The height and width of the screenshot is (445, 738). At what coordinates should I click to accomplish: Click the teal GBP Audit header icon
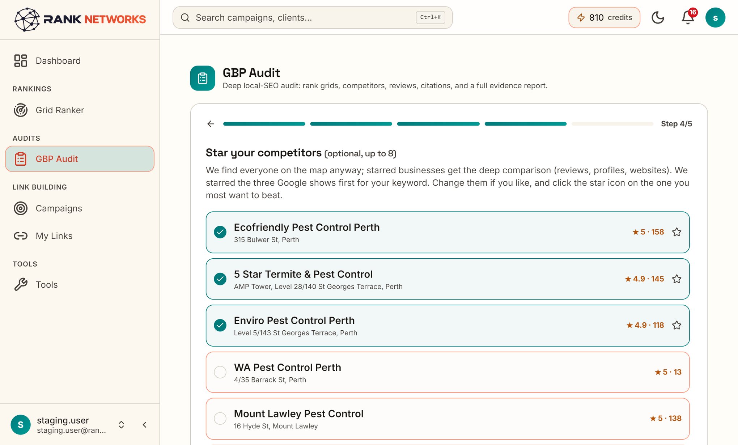pyautogui.click(x=203, y=78)
